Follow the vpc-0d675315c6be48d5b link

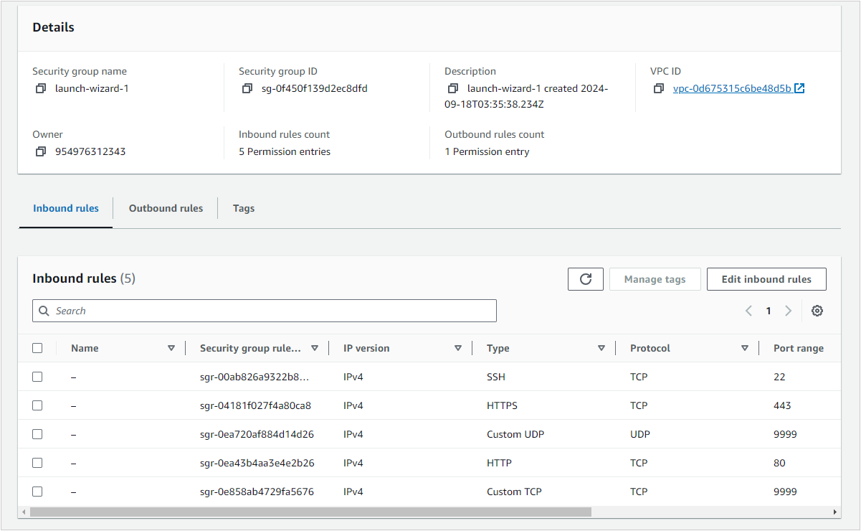[733, 88]
